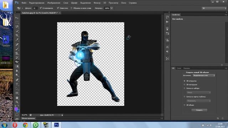Screen dimensions: 228x128
Task: Select the Brush tool
Action: point(17,49)
